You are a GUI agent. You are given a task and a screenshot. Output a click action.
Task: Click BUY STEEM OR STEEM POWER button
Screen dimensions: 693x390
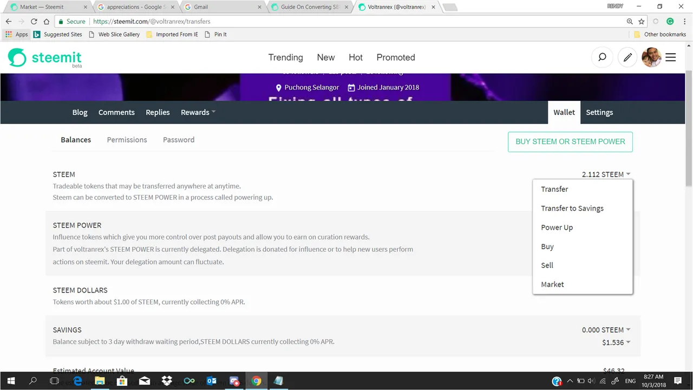(570, 141)
